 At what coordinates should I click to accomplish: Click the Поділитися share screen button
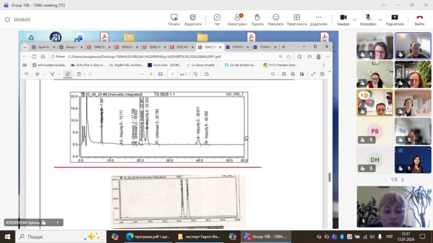coord(394,20)
